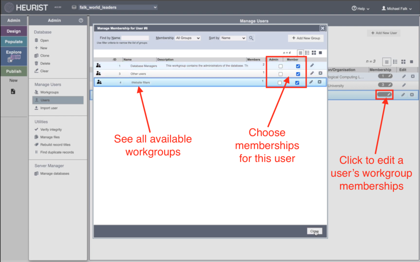The width and height of the screenshot is (420, 262).
Task: Click the database icon beside database name
Action: click(74, 7)
